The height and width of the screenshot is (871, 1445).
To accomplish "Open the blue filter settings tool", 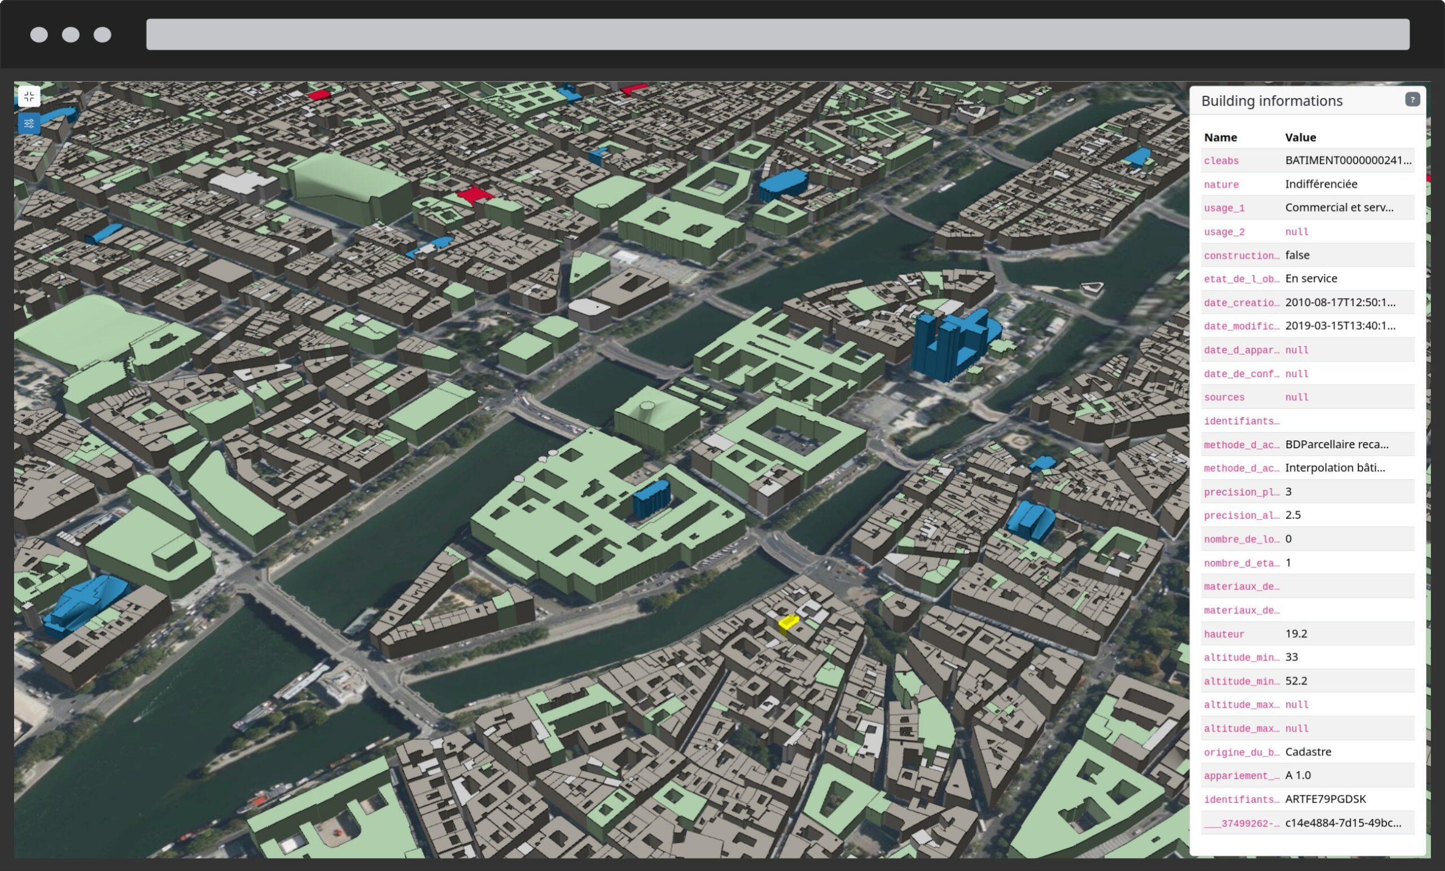I will pos(29,124).
